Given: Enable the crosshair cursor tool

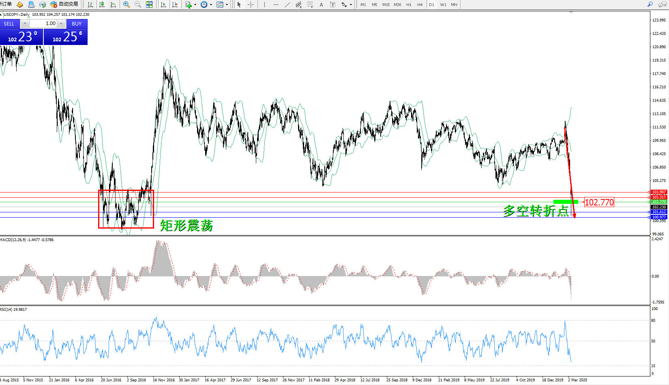Looking at the screenshot, I should [x=251, y=4].
